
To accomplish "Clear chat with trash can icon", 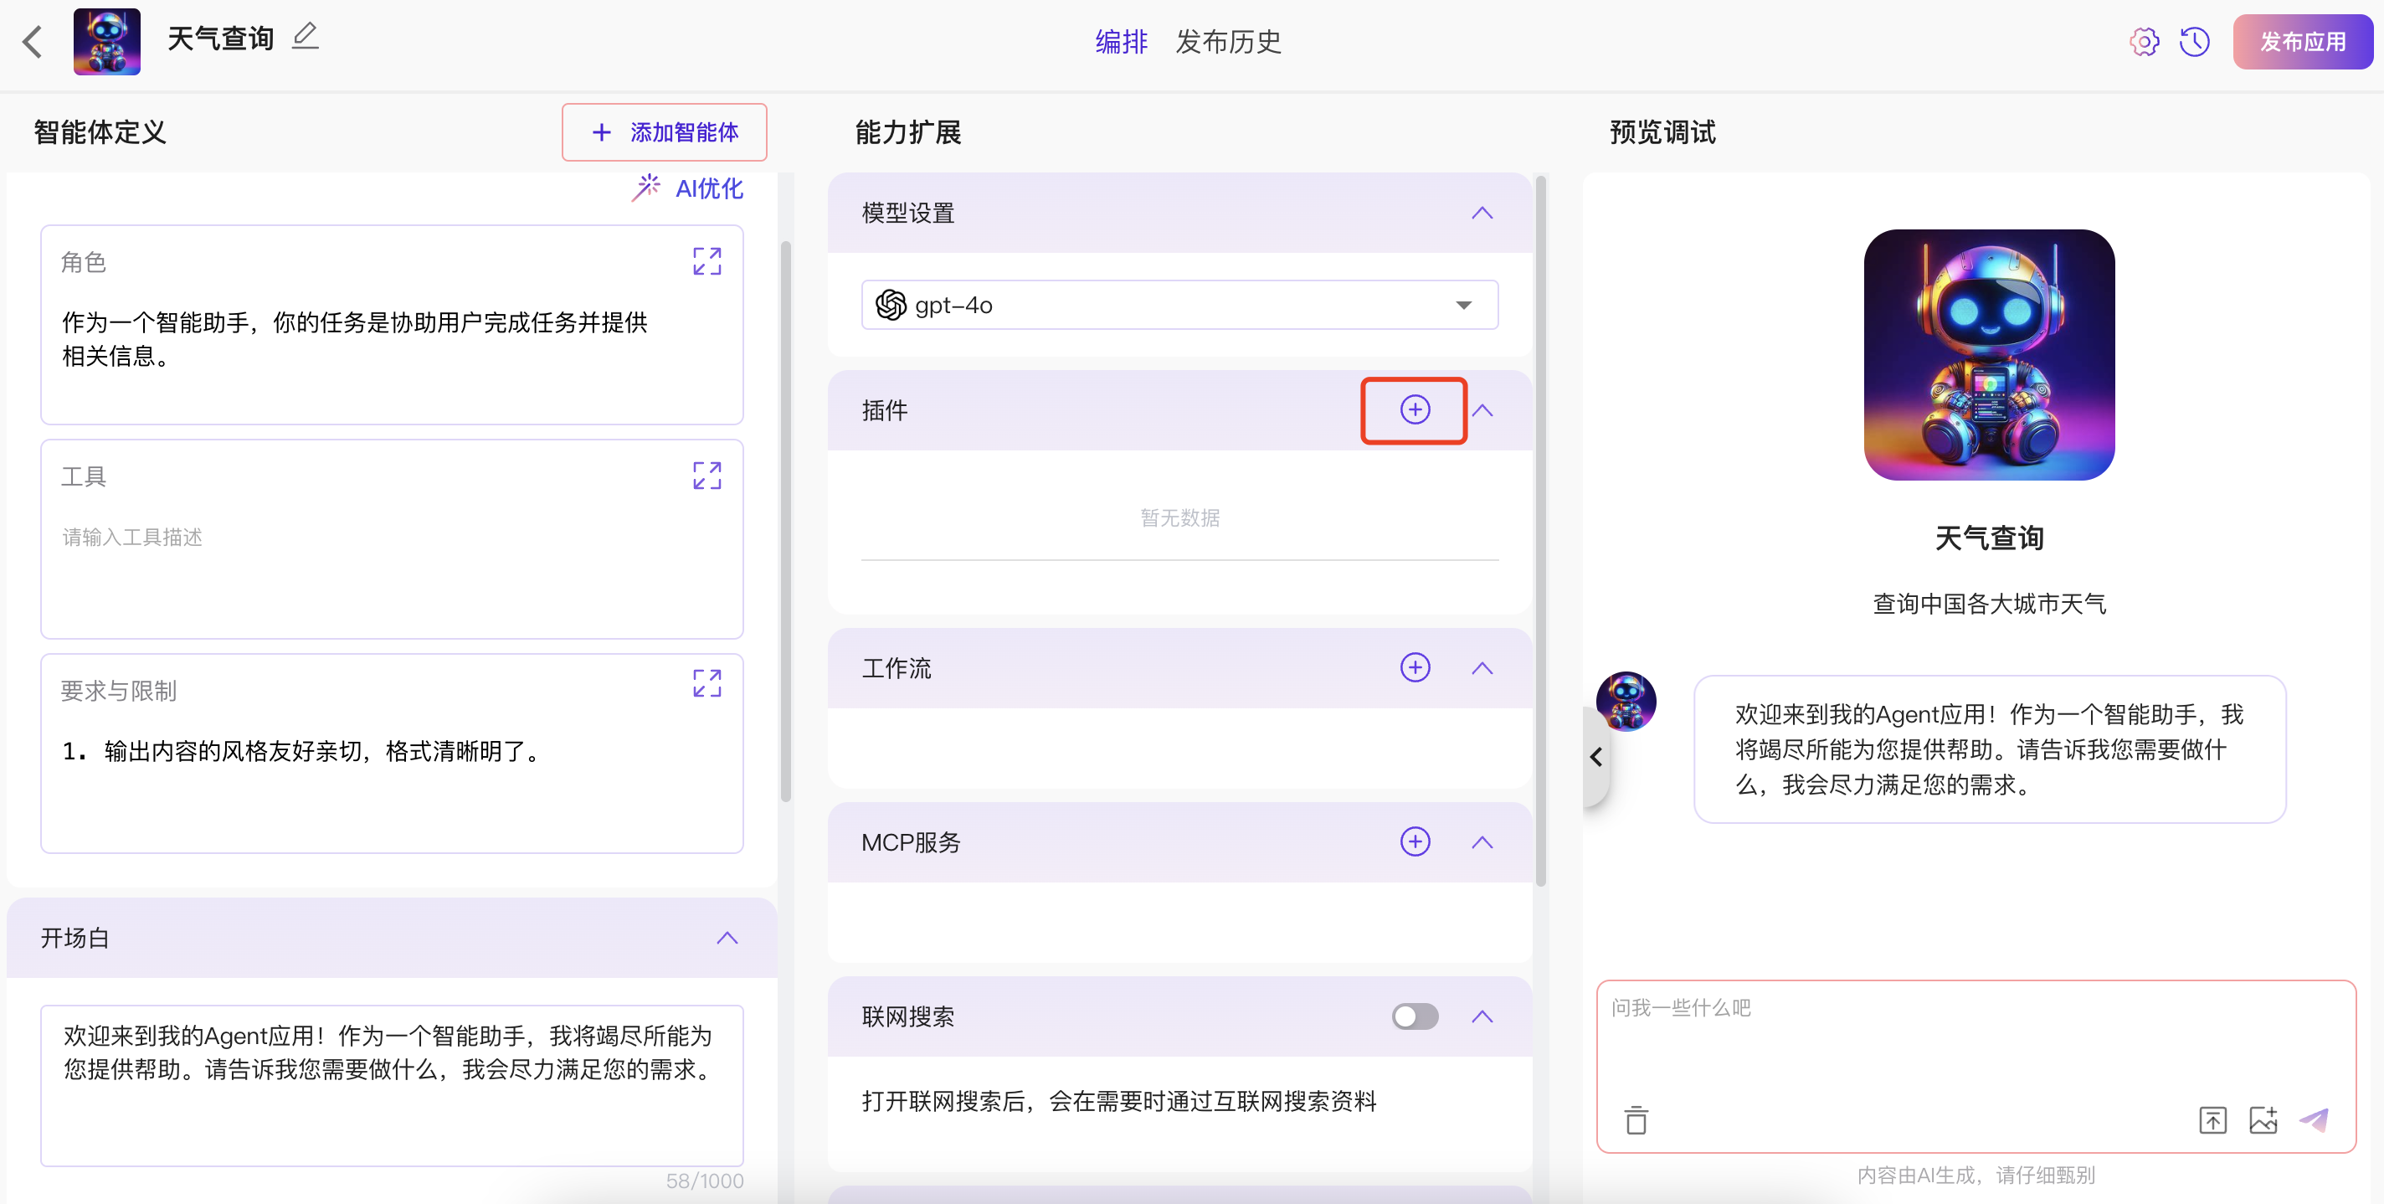I will [x=1636, y=1119].
